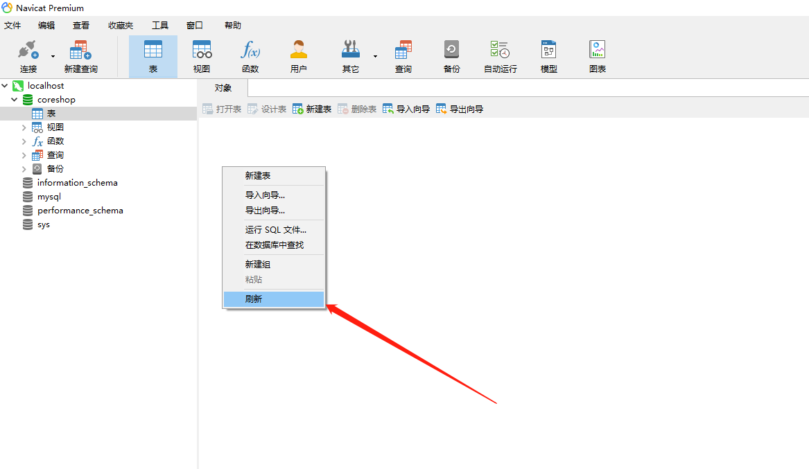This screenshot has height=469, width=809.
Task: Expand the 视图 node in sidebar tree
Action: click(x=24, y=127)
